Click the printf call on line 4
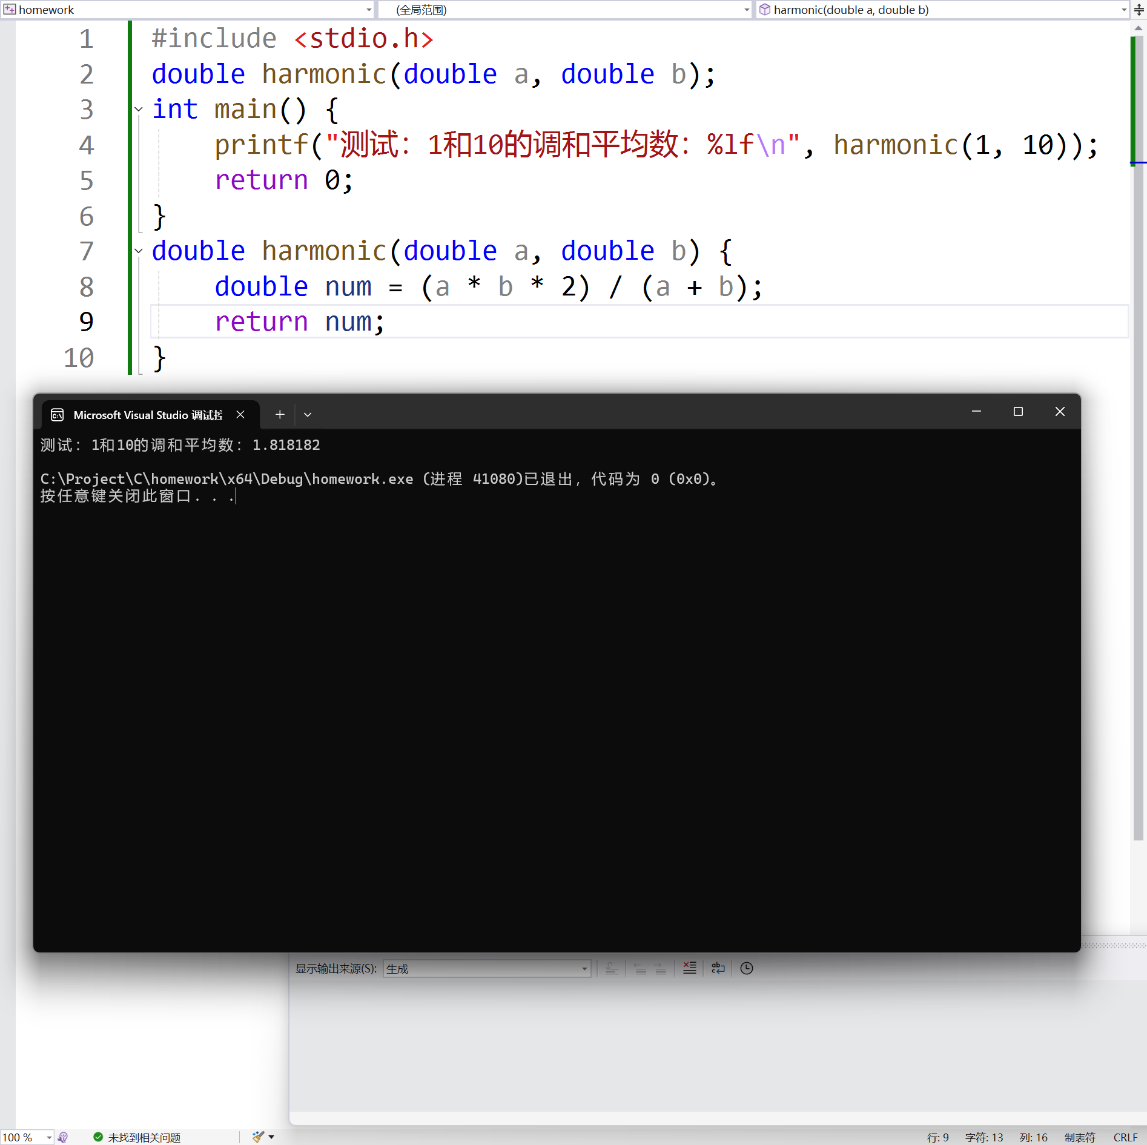The image size is (1147, 1145). pyautogui.click(x=261, y=145)
